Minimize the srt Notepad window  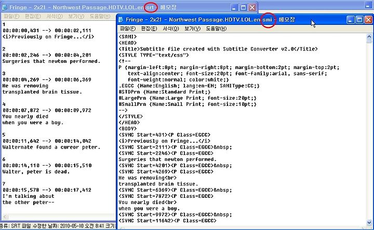[x=234, y=8]
